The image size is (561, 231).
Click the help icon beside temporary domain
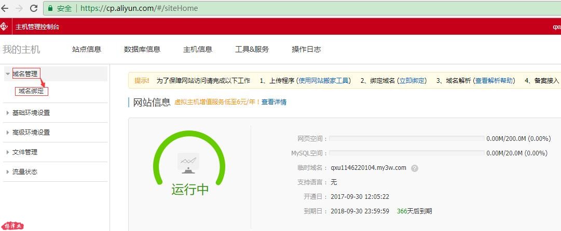(414, 168)
